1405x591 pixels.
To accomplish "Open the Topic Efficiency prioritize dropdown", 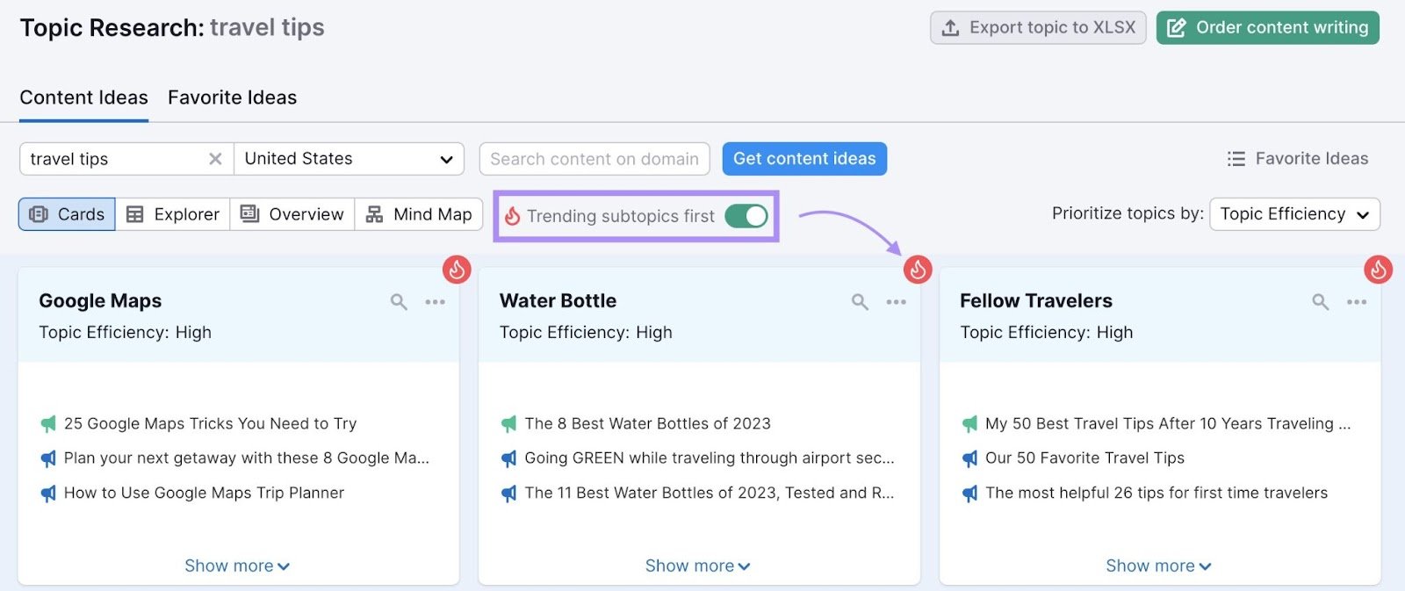I will click(1294, 214).
